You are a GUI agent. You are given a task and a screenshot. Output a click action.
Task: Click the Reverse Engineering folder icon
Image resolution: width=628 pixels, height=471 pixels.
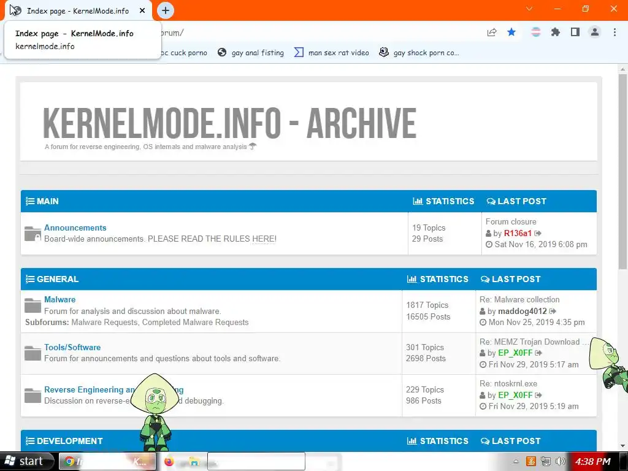click(33, 396)
